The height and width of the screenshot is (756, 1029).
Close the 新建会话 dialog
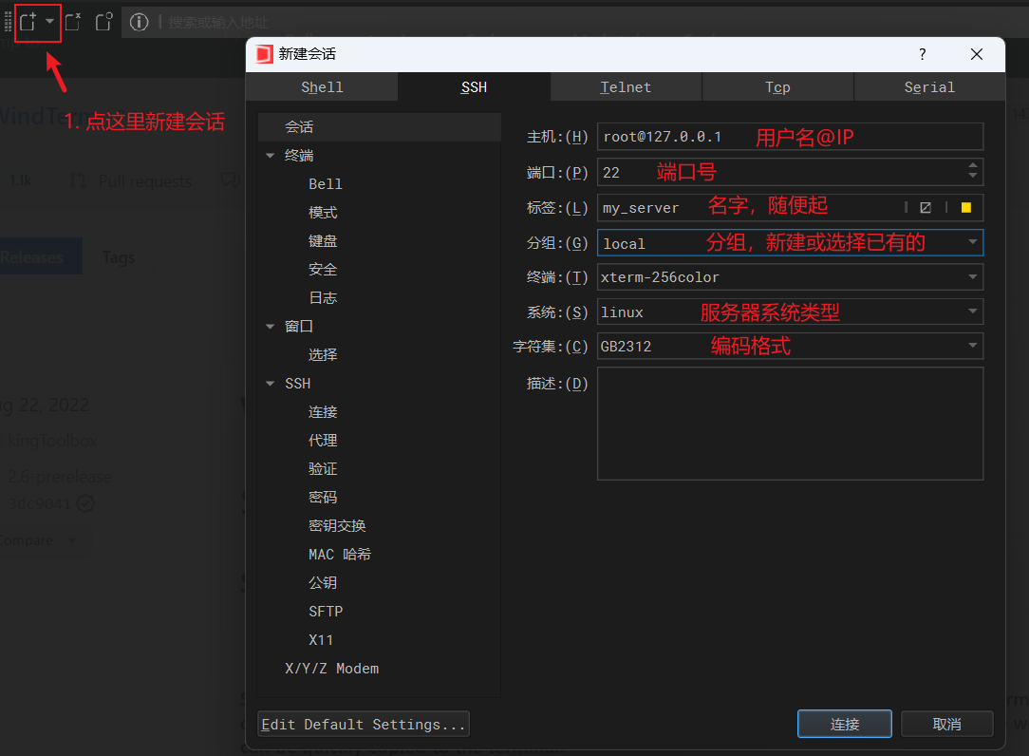pyautogui.click(x=977, y=54)
